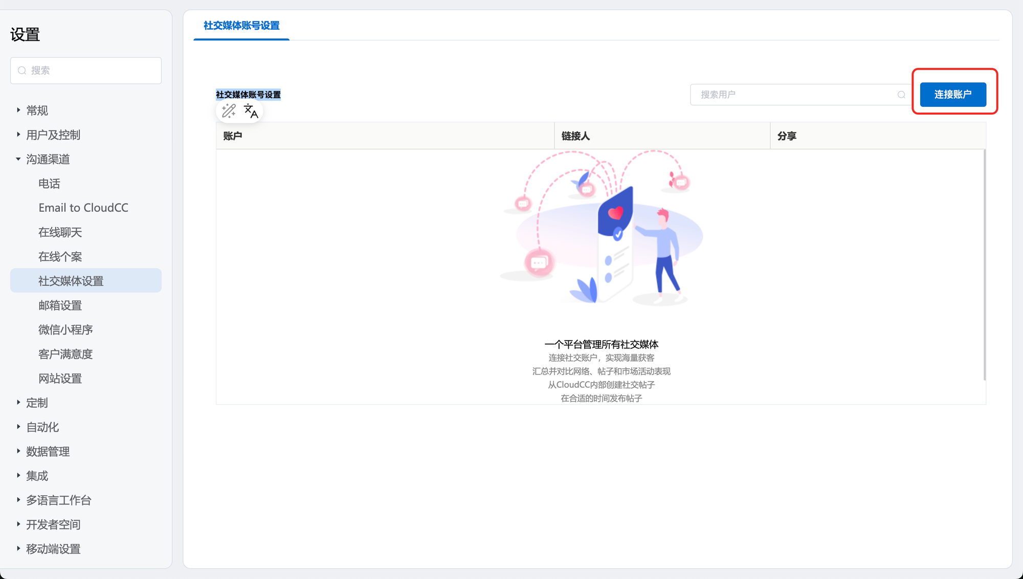This screenshot has height=579, width=1023.
Task: Click the translate icon
Action: pos(251,111)
